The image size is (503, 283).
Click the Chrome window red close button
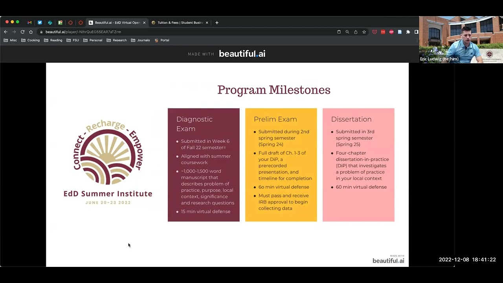click(x=7, y=22)
